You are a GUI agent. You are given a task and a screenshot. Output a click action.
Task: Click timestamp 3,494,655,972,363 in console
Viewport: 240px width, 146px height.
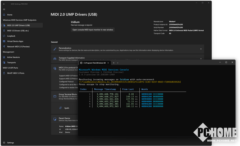[x=107, y=106]
